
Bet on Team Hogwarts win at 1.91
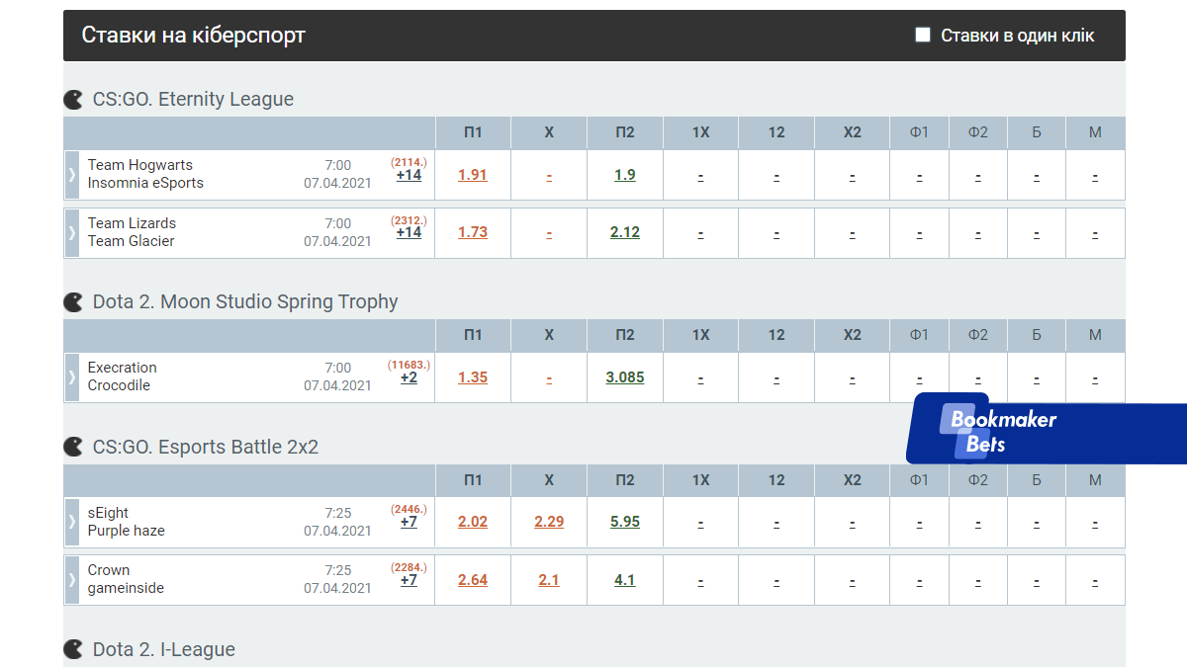pyautogui.click(x=473, y=175)
